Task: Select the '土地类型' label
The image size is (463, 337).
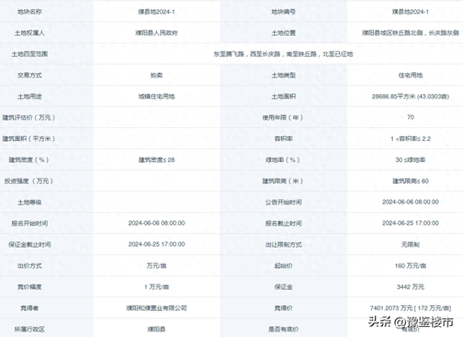Action: [x=284, y=75]
